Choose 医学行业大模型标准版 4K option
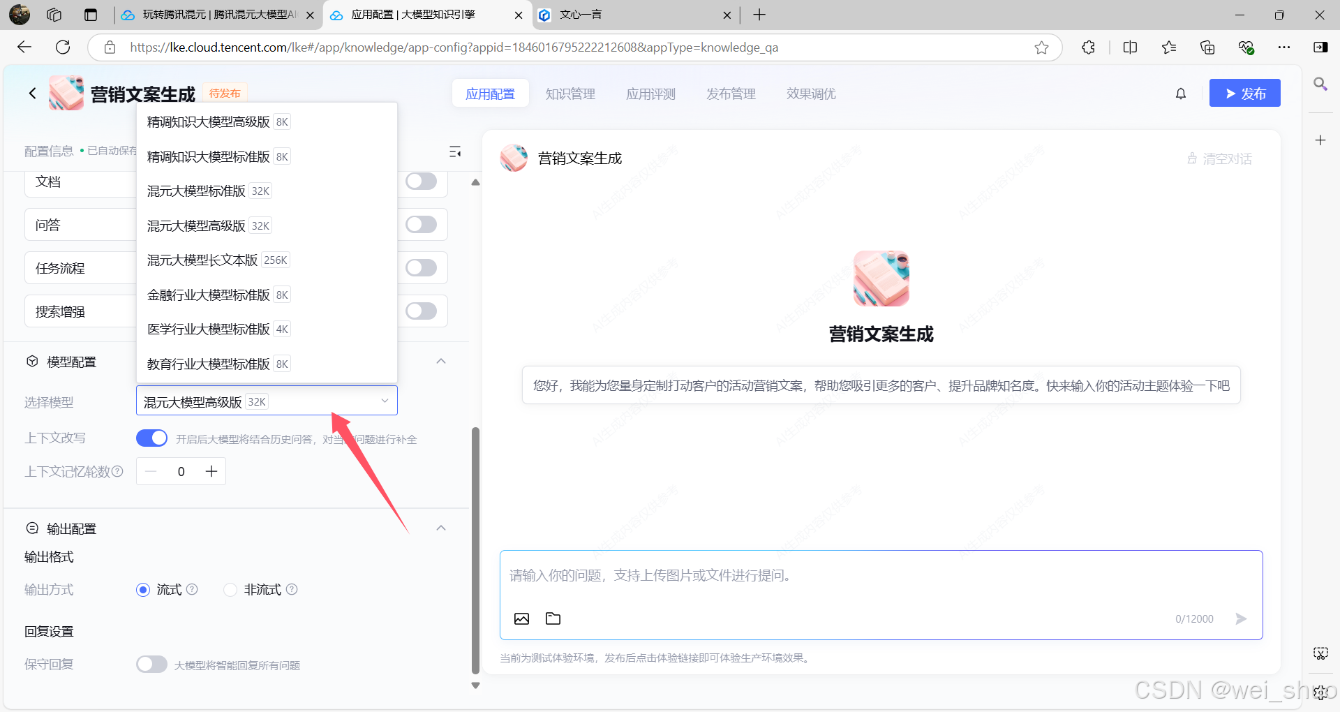 point(267,329)
